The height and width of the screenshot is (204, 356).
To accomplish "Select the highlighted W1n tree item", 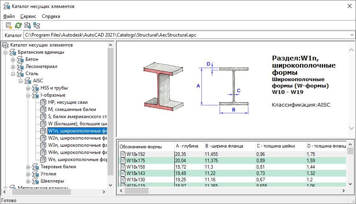I will [x=77, y=131].
